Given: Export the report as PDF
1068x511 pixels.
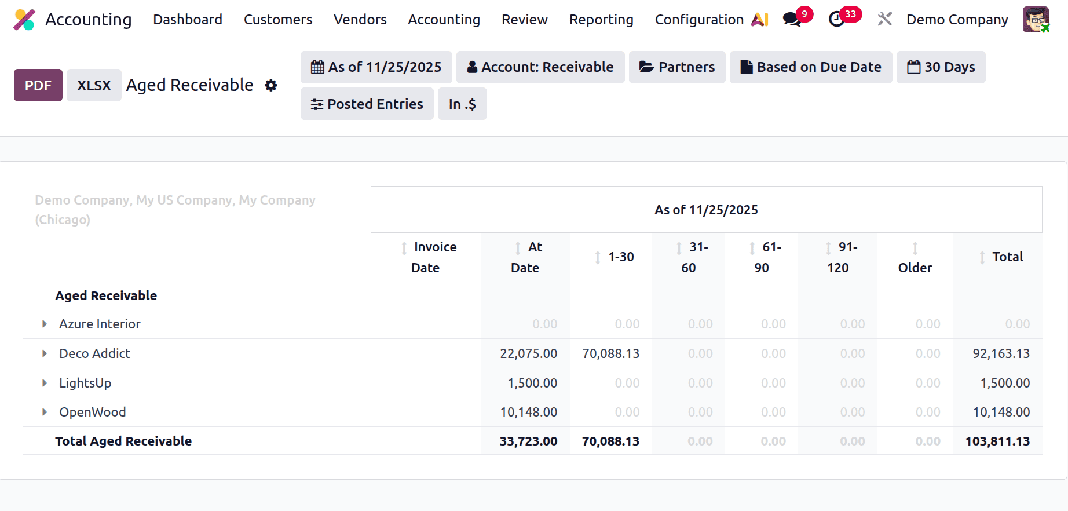Looking at the screenshot, I should pos(38,85).
